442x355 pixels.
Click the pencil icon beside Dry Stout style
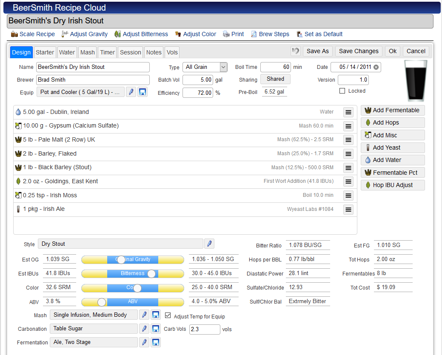(209, 244)
